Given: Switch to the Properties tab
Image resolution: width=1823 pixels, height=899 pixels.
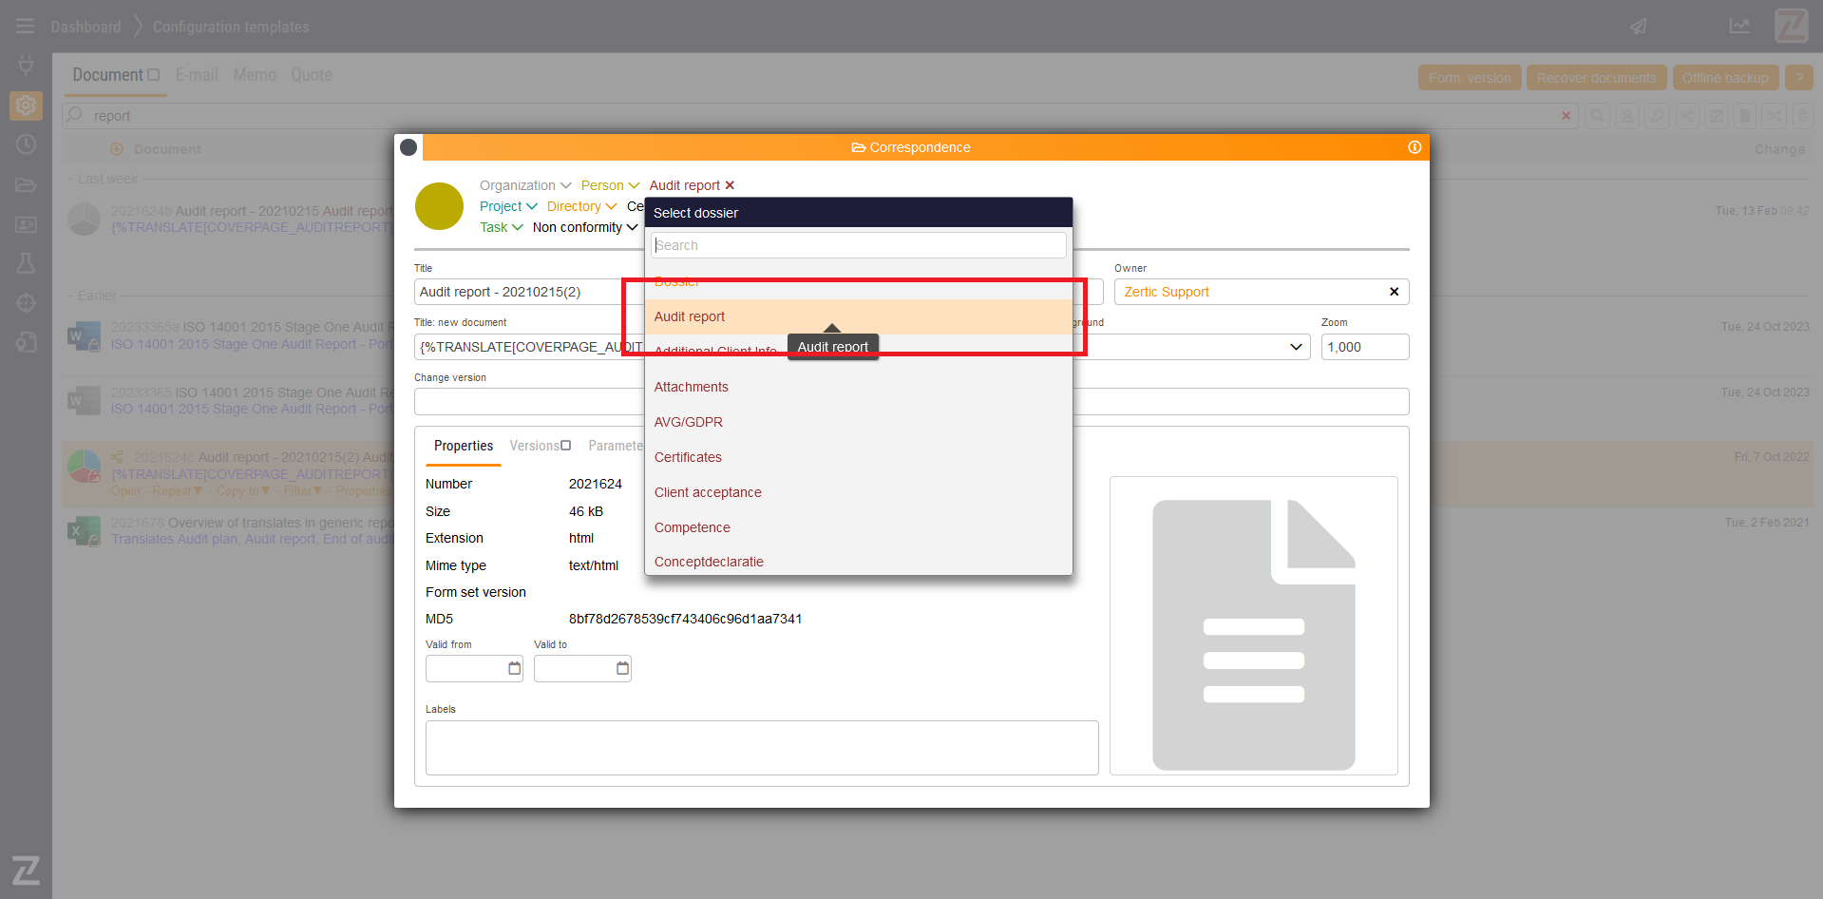Looking at the screenshot, I should (463, 446).
